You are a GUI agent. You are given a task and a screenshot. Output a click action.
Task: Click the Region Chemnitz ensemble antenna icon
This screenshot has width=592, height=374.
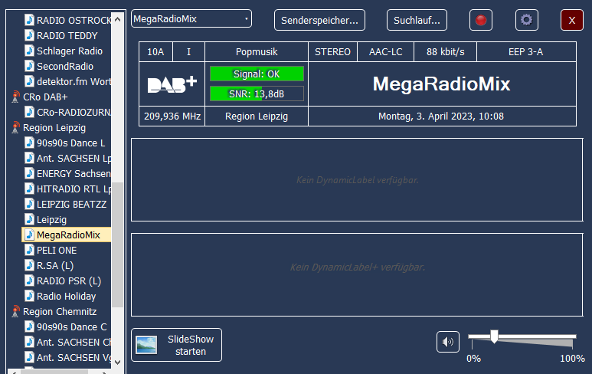15,312
